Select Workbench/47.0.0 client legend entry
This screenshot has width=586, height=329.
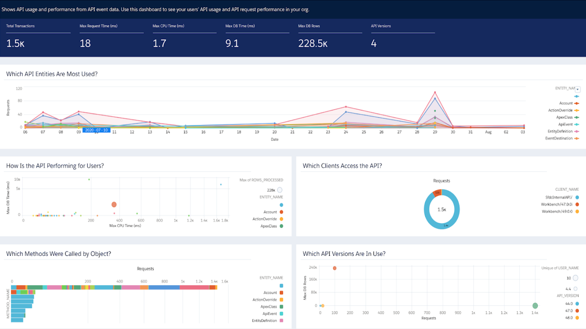[x=560, y=205]
